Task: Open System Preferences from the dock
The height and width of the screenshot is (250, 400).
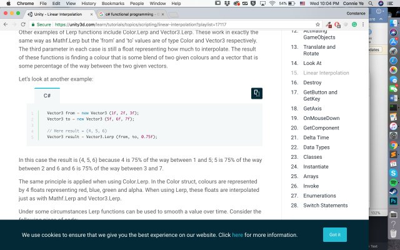Action: tap(393, 136)
